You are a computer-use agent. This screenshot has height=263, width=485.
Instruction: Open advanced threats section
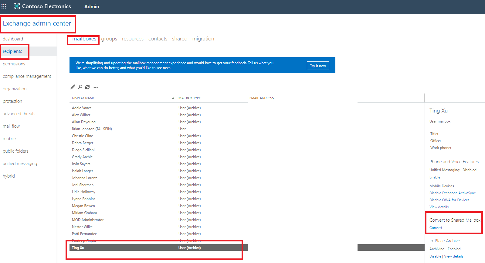[x=19, y=114]
